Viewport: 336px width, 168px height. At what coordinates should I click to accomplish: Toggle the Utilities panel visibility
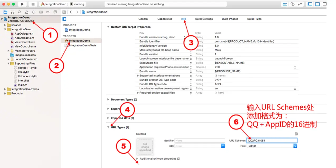(325, 4)
